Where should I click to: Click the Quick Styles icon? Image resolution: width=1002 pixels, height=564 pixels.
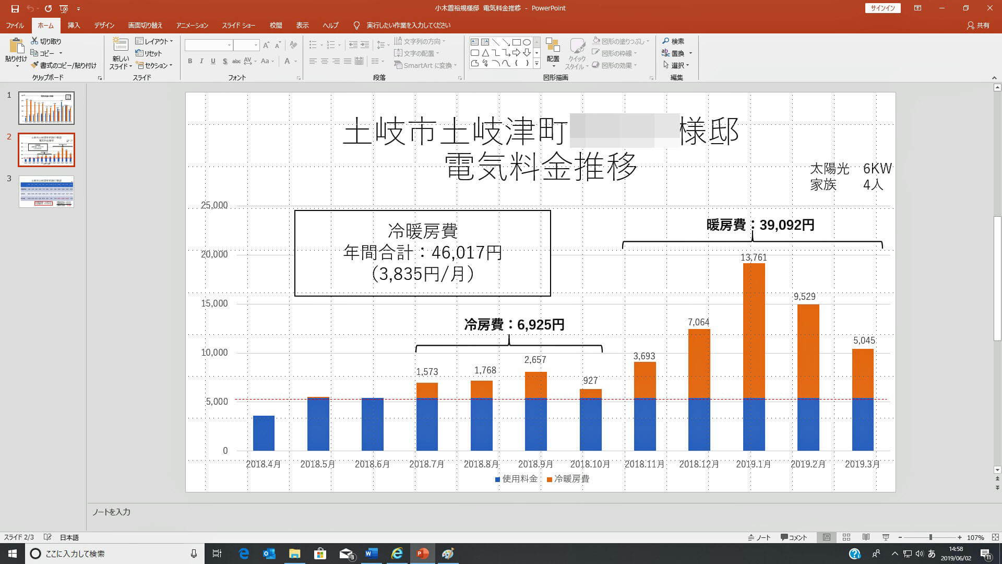pyautogui.click(x=577, y=47)
